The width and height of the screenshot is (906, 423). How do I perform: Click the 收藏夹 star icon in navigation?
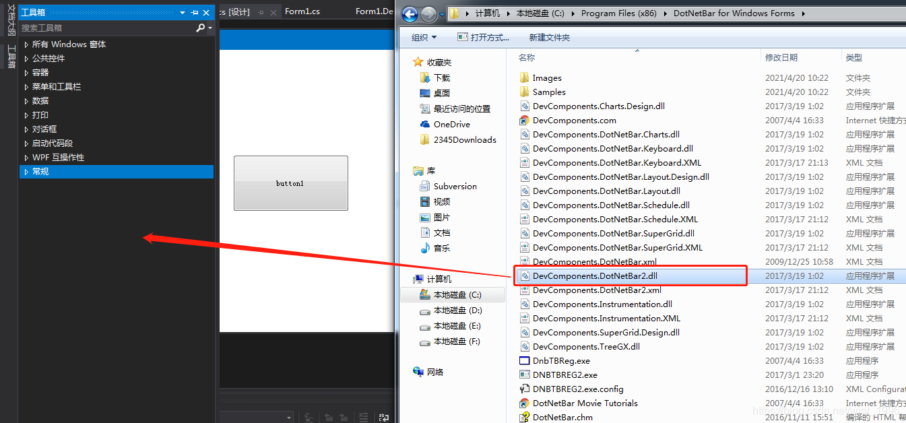point(418,62)
